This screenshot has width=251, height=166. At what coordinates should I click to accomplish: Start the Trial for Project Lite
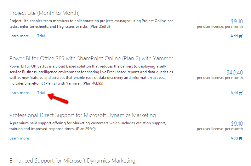pyautogui.click(x=41, y=36)
